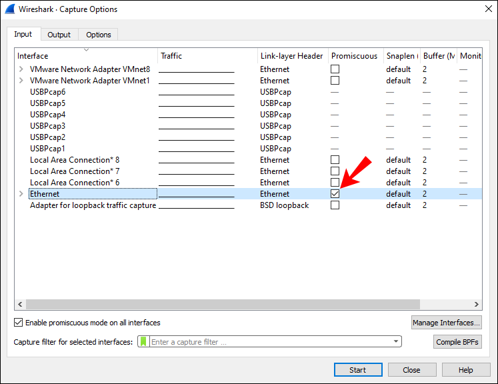Select Local Area Connection* 6 interface
The image size is (498, 384).
point(75,183)
